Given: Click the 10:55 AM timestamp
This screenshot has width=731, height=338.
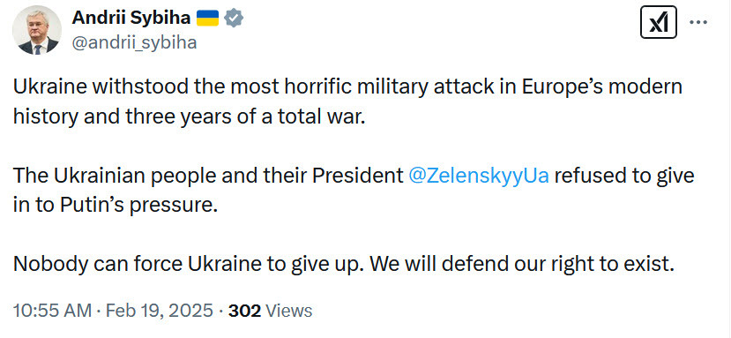Looking at the screenshot, I should (54, 311).
